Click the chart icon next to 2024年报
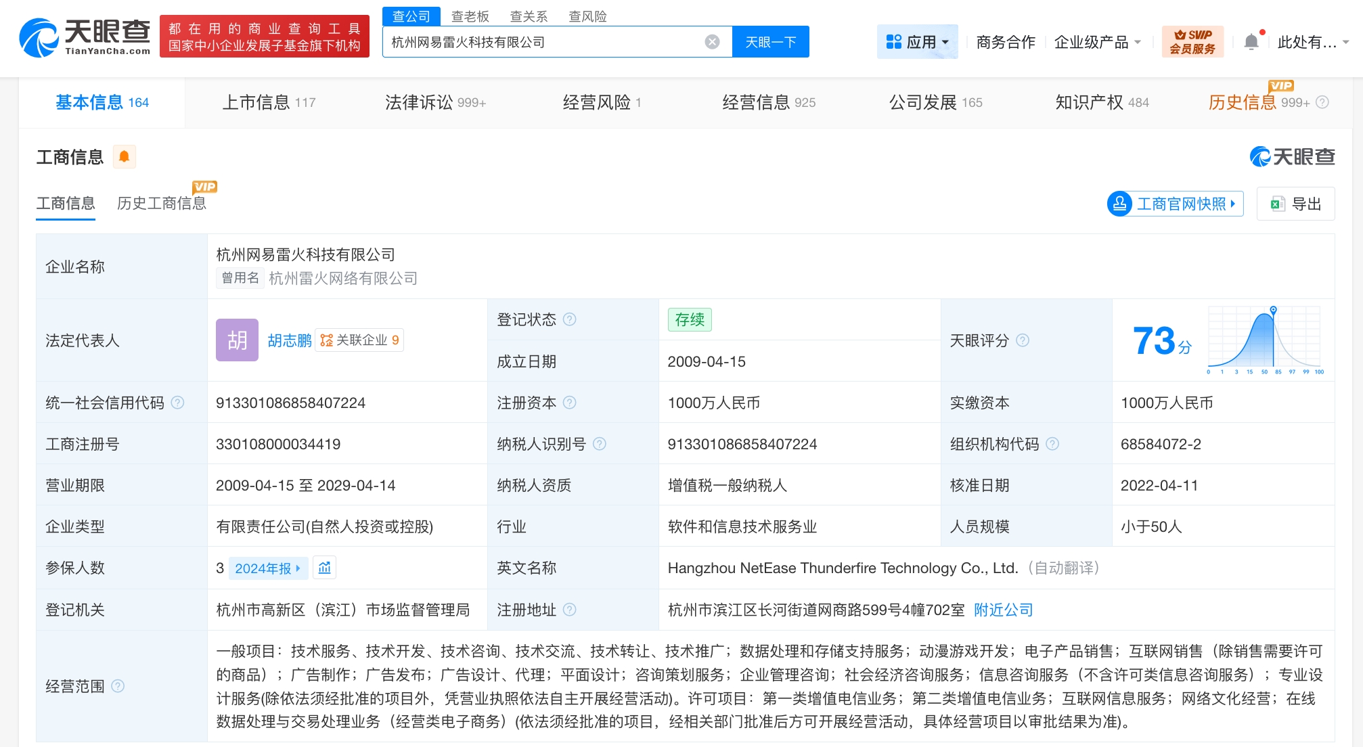This screenshot has width=1363, height=747. pyautogui.click(x=324, y=568)
